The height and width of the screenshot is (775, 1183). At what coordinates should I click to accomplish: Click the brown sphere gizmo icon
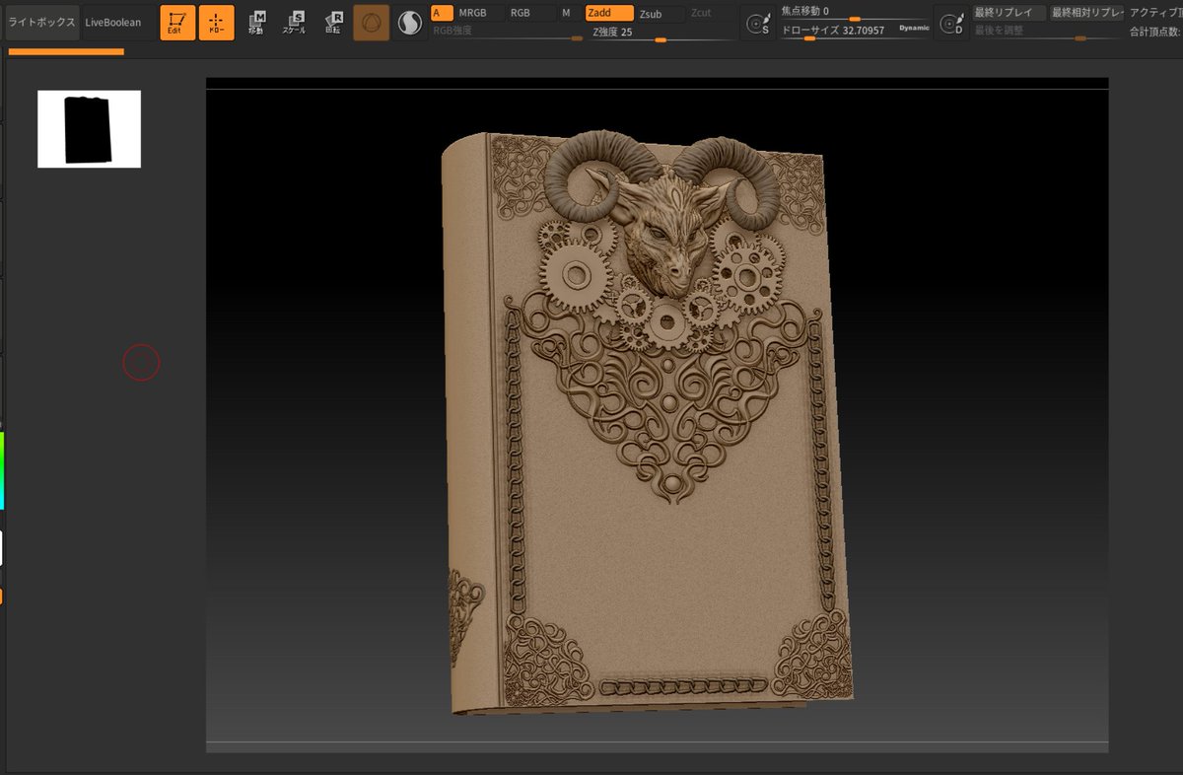pos(372,23)
